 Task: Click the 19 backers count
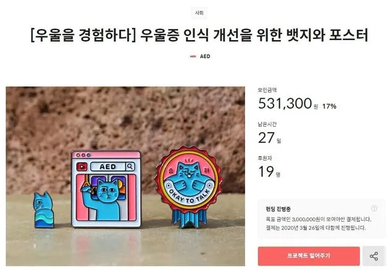coord(266,172)
